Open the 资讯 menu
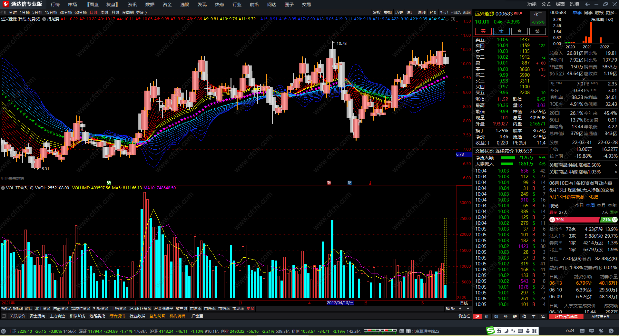Viewport: 619px width, 336px height. 132,5
